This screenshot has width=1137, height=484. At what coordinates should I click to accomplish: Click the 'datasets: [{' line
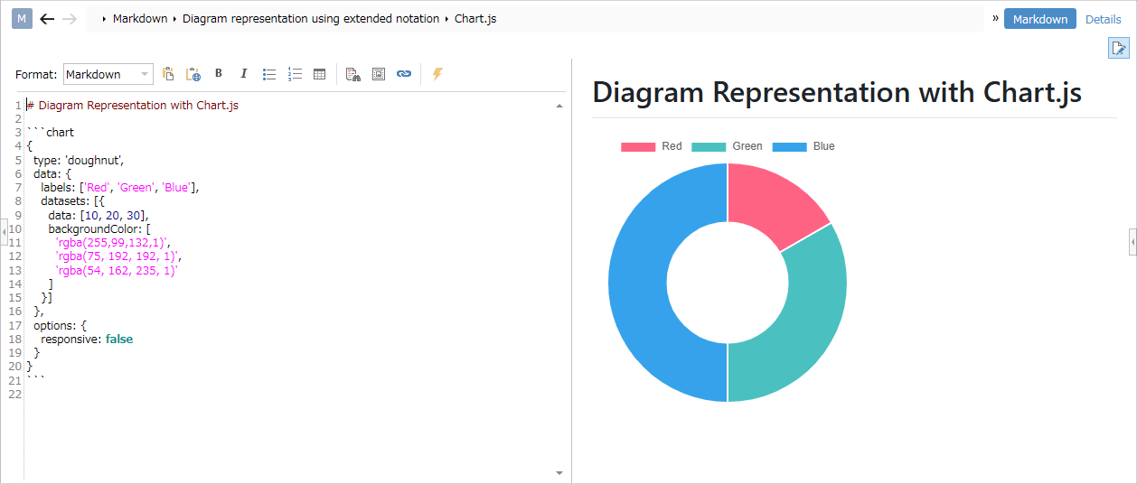pos(73,200)
